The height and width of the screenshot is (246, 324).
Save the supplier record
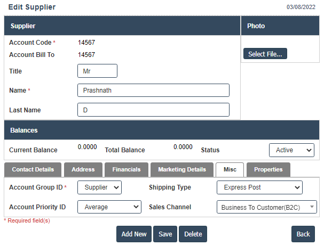point(165,234)
